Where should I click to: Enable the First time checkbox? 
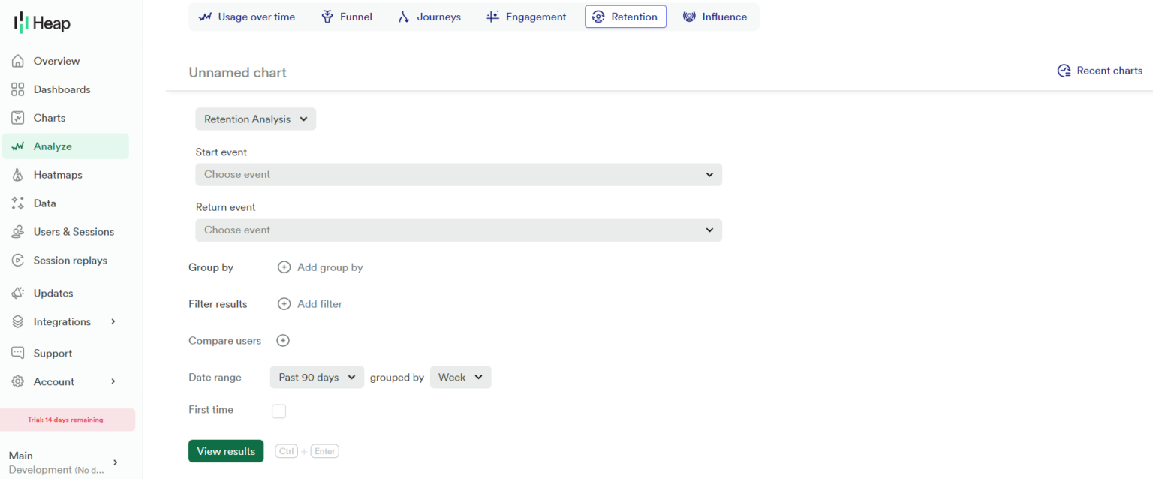[278, 411]
